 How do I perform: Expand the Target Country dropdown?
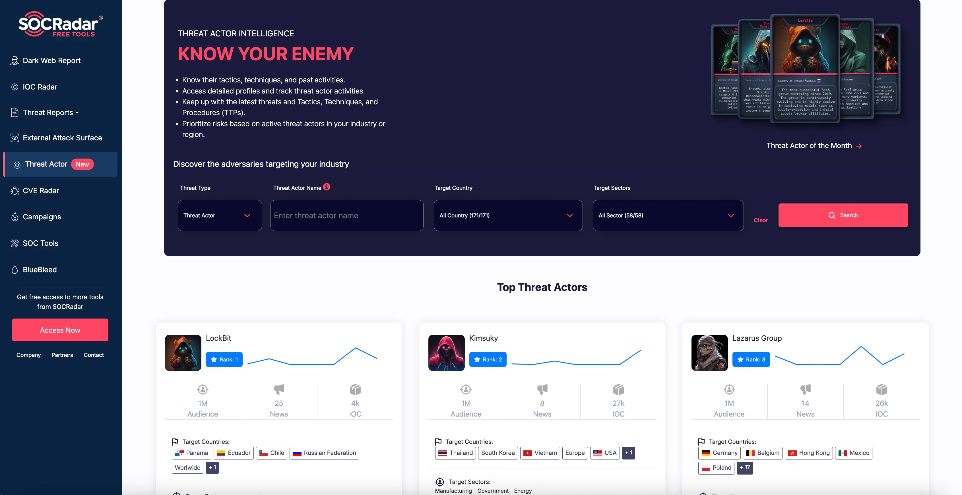(x=505, y=215)
